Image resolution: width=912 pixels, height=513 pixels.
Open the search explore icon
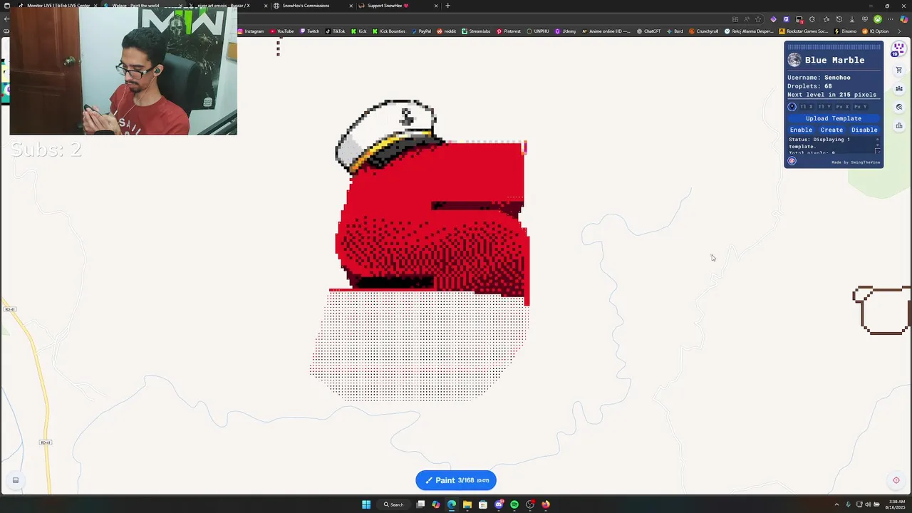(899, 107)
